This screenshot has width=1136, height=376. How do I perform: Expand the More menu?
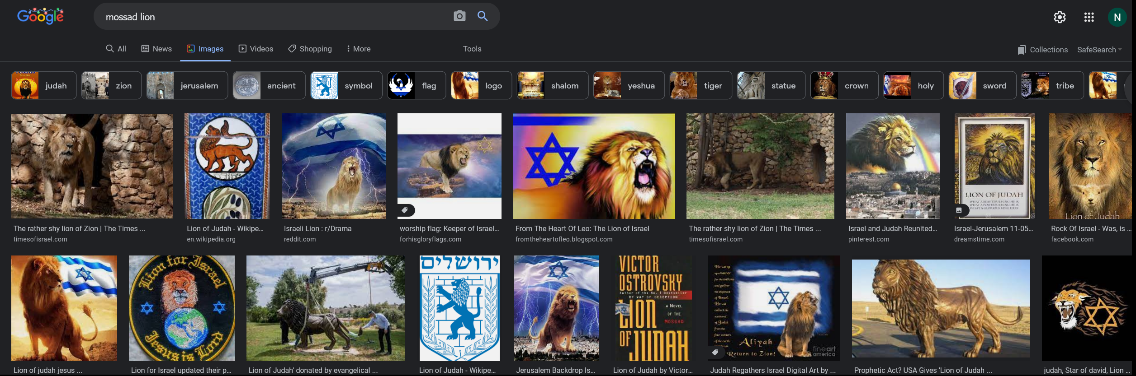[x=359, y=49]
